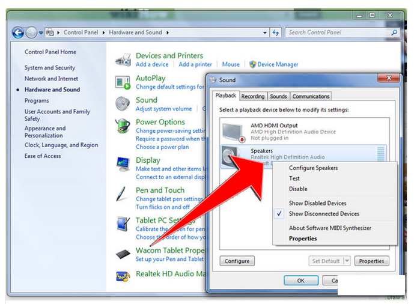417x304 pixels.
Task: Expand the Hardware and Sound breadcrumb arrow
Action: click(x=167, y=32)
